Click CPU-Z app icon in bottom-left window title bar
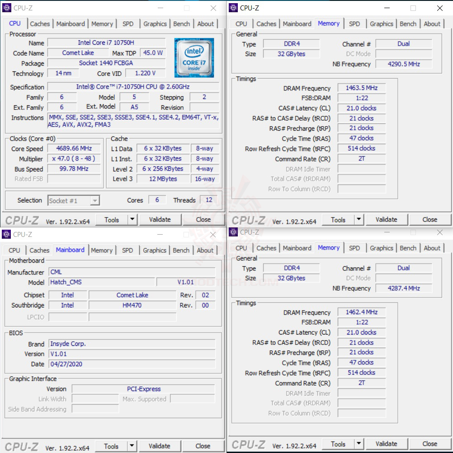453x453 pixels. tap(6, 234)
